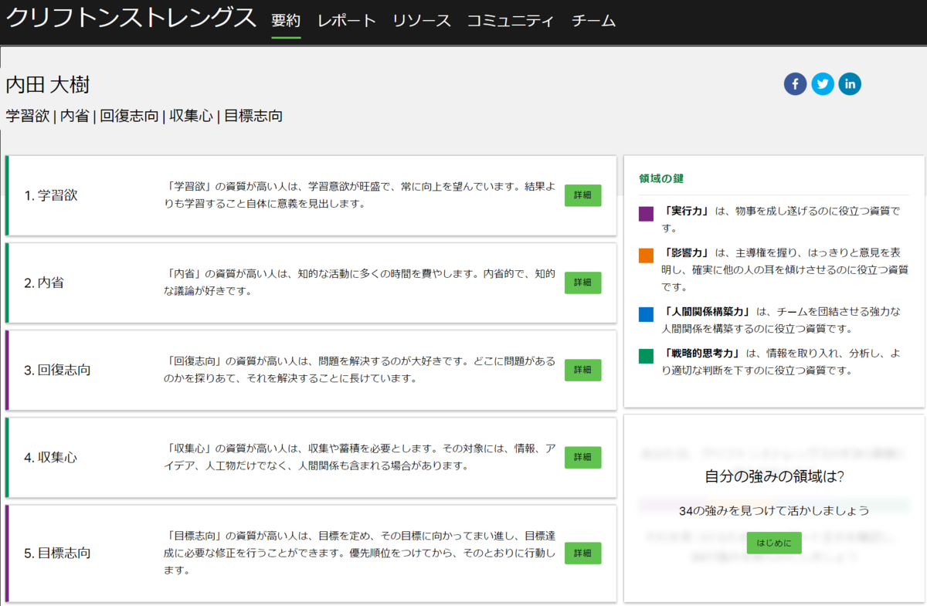Click the 「影響力」 legend description

pyautogui.click(x=783, y=270)
